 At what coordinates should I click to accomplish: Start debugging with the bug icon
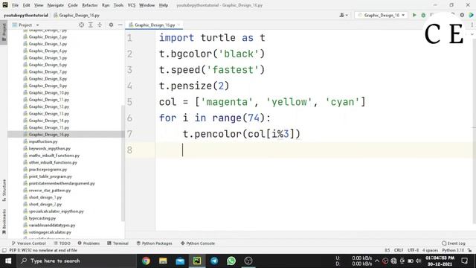(x=423, y=15)
